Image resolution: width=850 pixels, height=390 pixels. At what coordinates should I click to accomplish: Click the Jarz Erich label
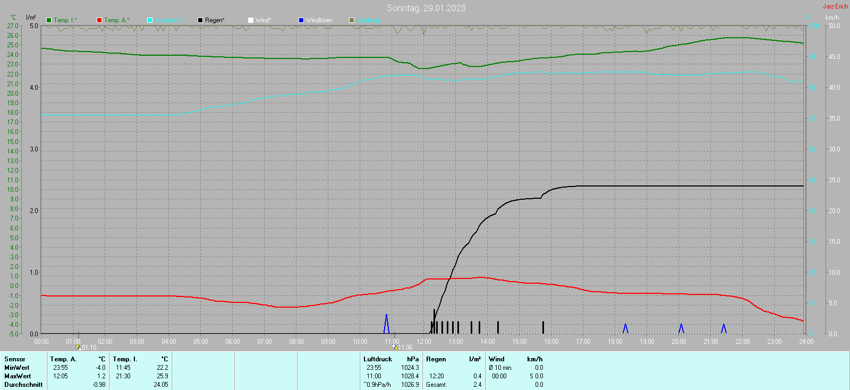click(x=836, y=6)
